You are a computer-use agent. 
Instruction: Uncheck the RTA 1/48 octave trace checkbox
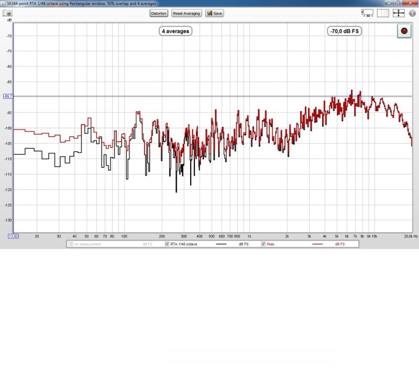pos(167,244)
